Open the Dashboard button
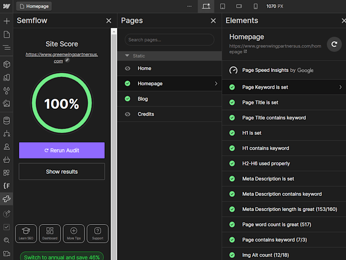This screenshot has width=346, height=260. [50, 234]
